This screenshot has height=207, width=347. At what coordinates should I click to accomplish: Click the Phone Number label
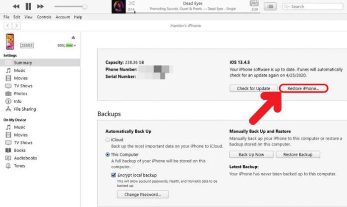pyautogui.click(x=121, y=69)
